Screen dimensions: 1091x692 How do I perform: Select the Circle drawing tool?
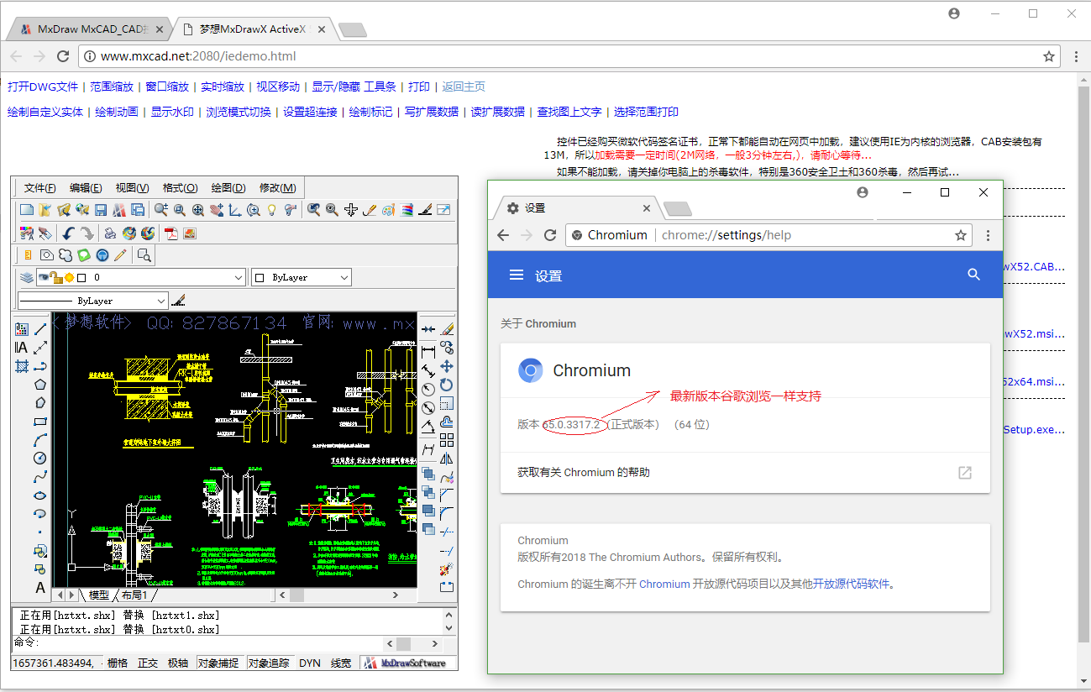tap(40, 459)
